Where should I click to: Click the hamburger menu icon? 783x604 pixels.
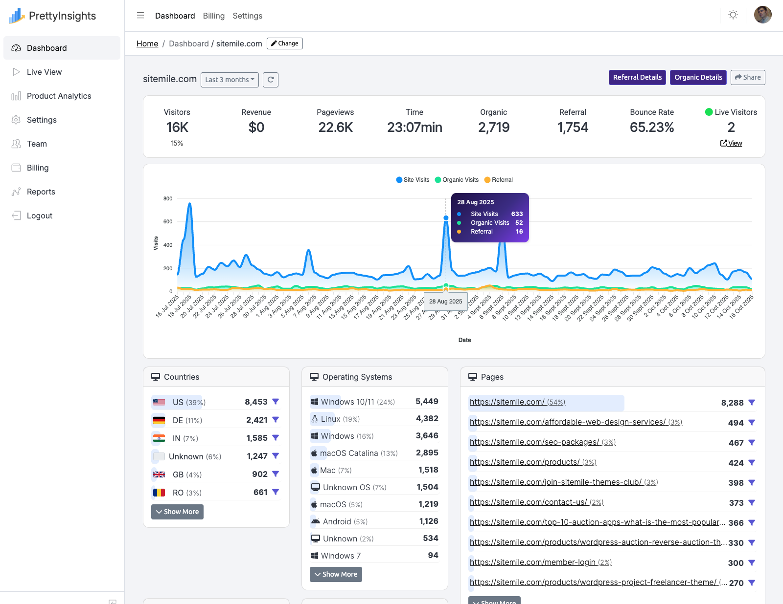pos(140,16)
